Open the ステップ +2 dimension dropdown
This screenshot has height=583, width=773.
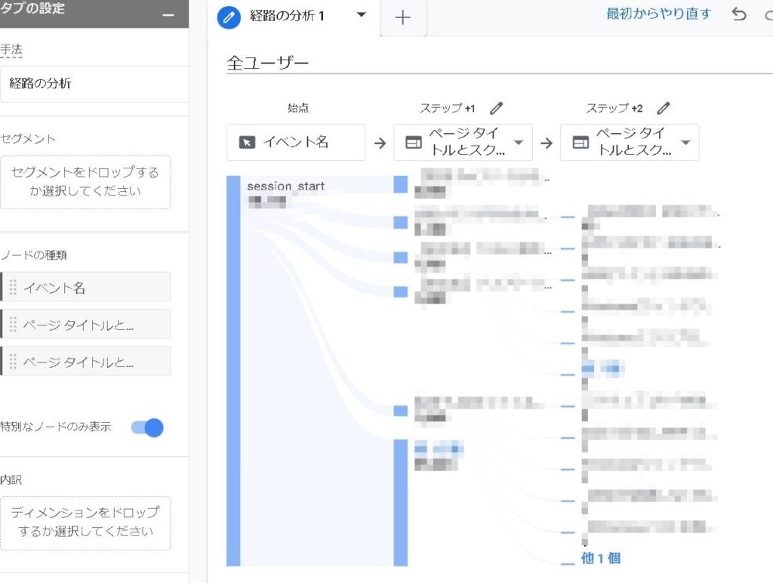[x=685, y=143]
